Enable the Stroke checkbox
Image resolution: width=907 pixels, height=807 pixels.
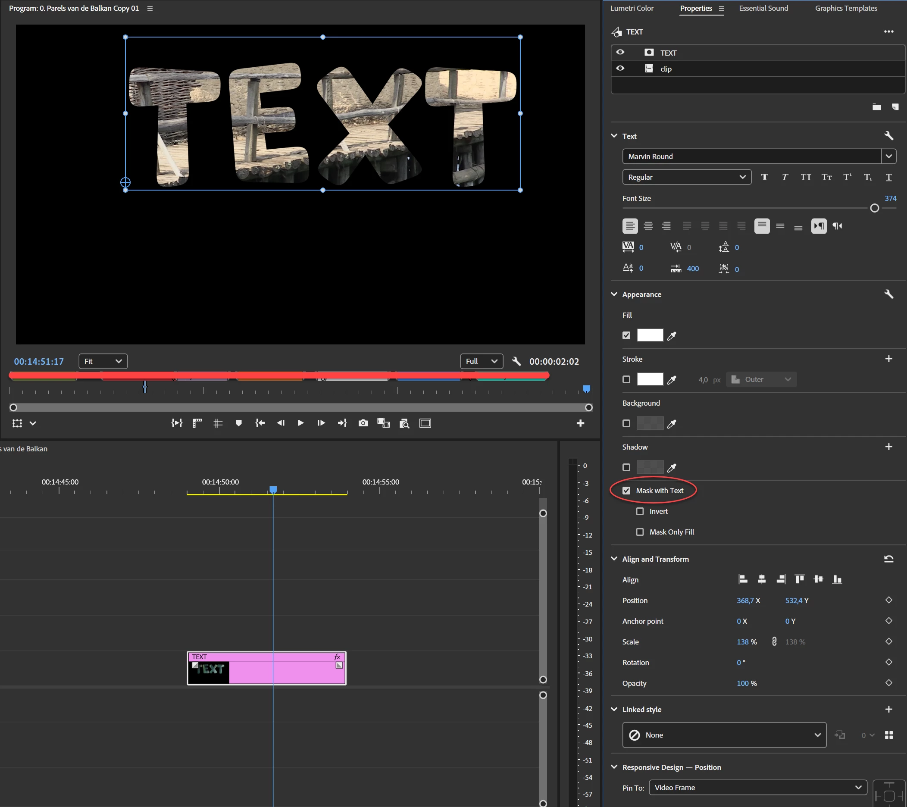[x=626, y=379]
